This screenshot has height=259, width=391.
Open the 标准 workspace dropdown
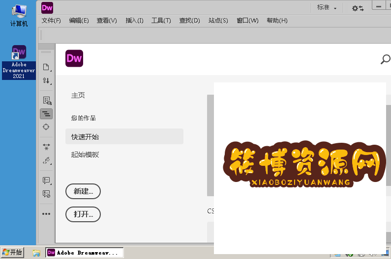click(327, 8)
